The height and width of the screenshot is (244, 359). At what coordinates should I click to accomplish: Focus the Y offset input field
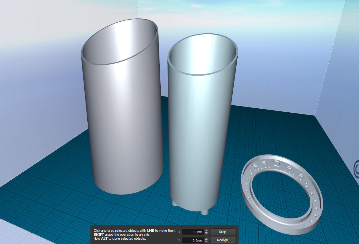click(193, 241)
